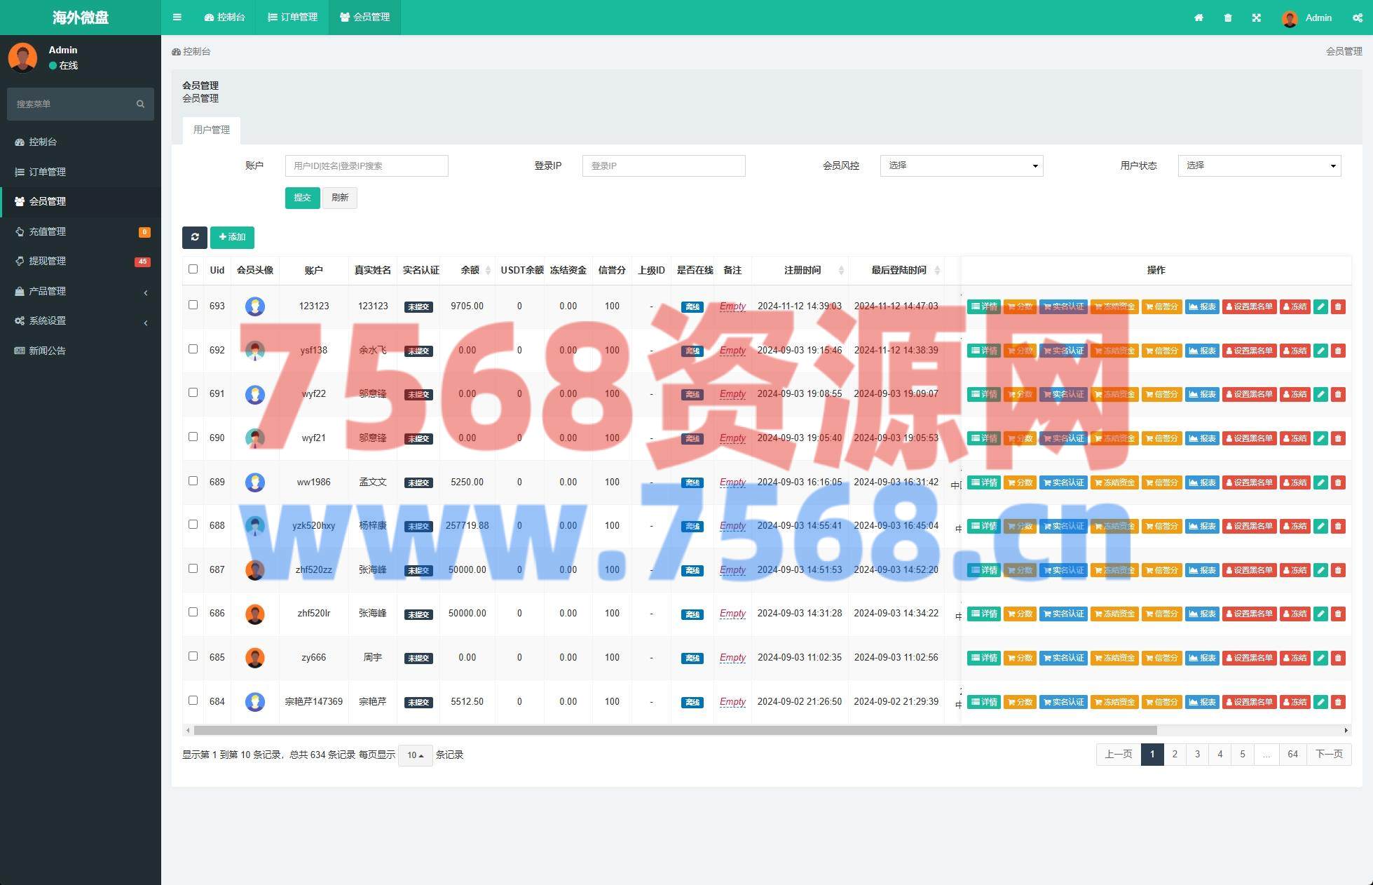
Task: Click the home icon in top bar
Action: click(1198, 18)
